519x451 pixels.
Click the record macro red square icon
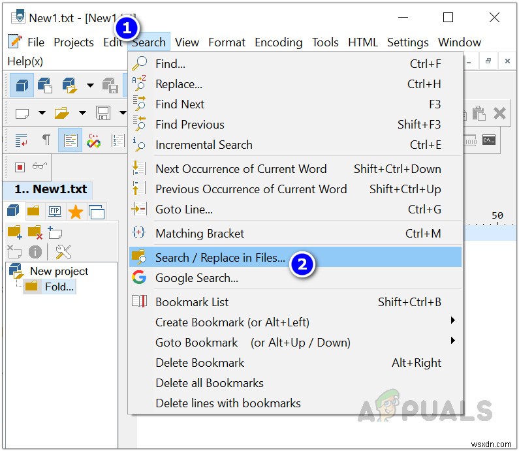pyautogui.click(x=20, y=167)
